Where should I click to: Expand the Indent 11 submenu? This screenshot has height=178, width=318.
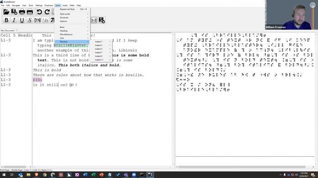pyautogui.click(x=101, y=60)
